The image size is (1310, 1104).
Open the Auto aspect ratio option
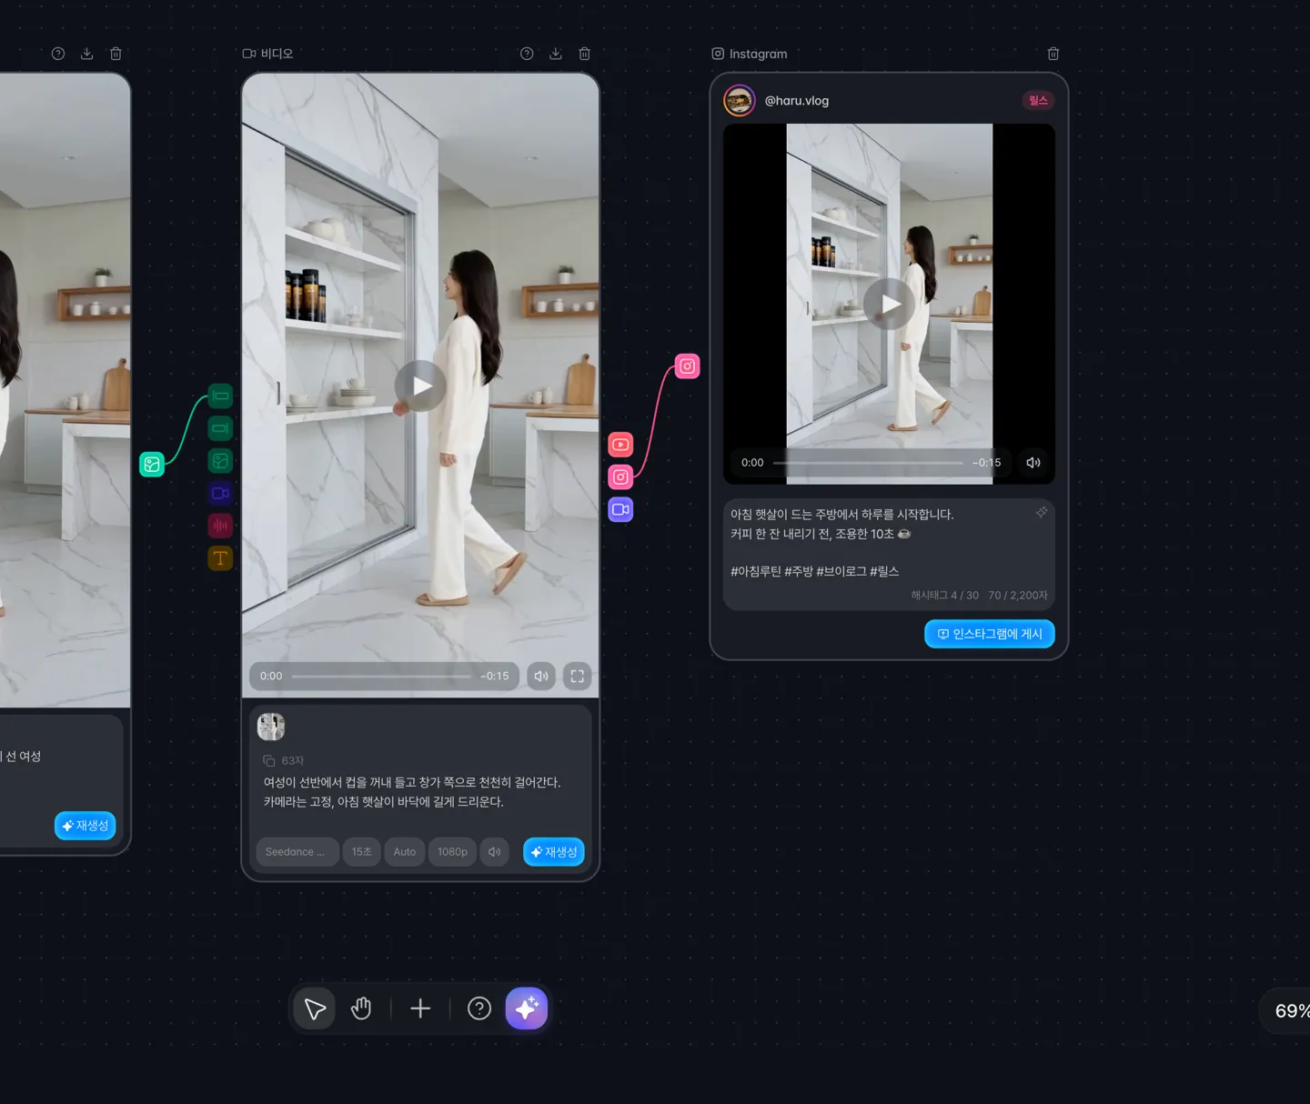pos(405,852)
